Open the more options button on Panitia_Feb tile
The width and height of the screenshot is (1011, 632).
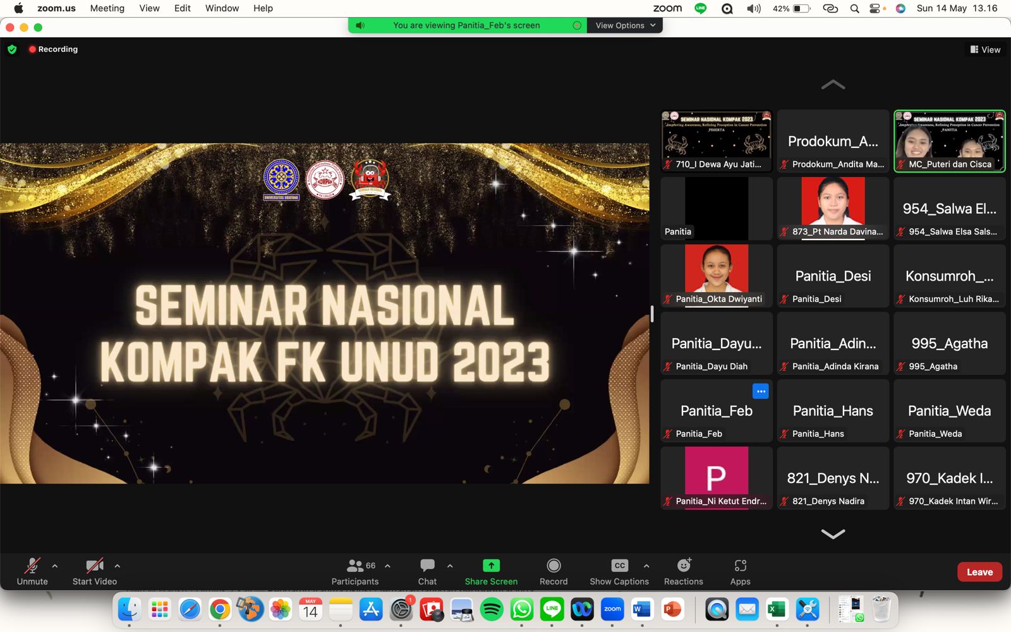[x=761, y=391]
